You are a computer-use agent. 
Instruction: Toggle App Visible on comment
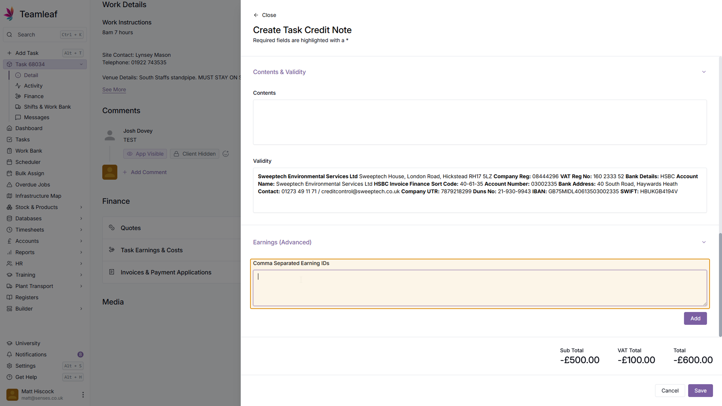[x=145, y=154]
